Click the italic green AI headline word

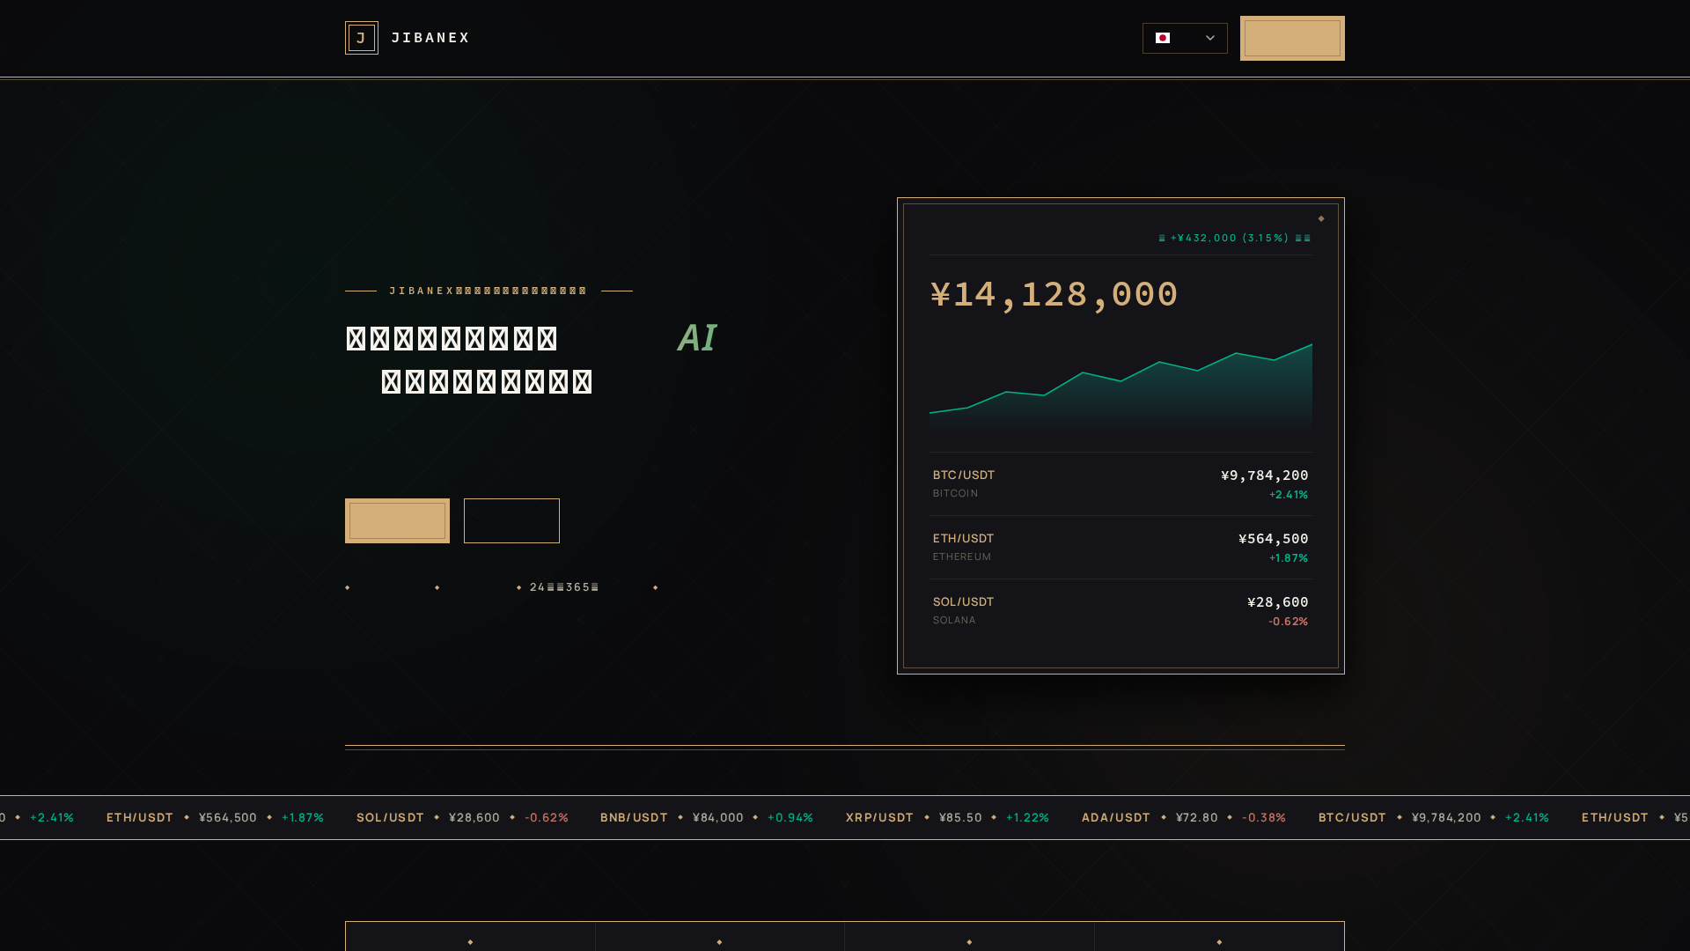[697, 338]
